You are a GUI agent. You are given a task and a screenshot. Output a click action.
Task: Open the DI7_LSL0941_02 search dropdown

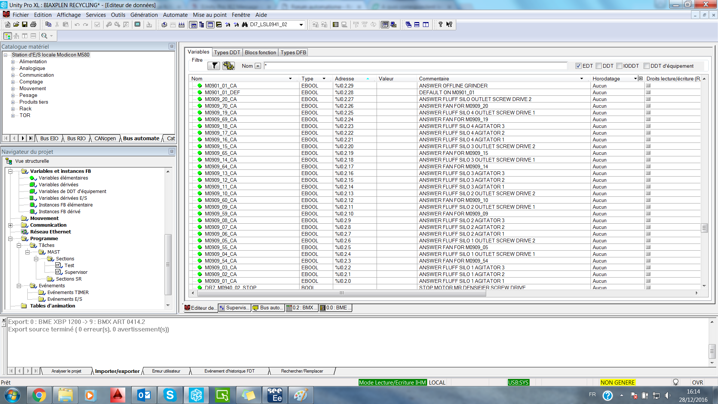point(301,25)
